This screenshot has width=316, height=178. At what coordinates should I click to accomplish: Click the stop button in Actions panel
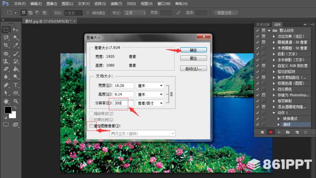[x=263, y=132]
